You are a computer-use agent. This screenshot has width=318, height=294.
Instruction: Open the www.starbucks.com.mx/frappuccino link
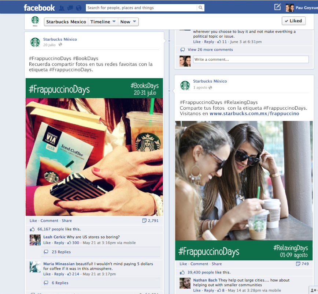[254, 113]
